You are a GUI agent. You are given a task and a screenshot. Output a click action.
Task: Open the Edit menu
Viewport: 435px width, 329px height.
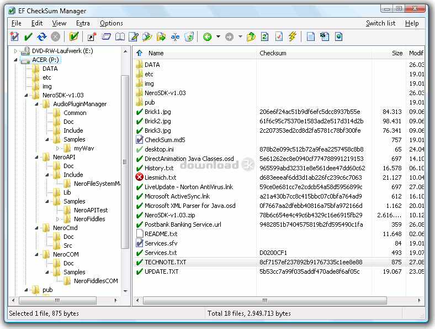[37, 23]
